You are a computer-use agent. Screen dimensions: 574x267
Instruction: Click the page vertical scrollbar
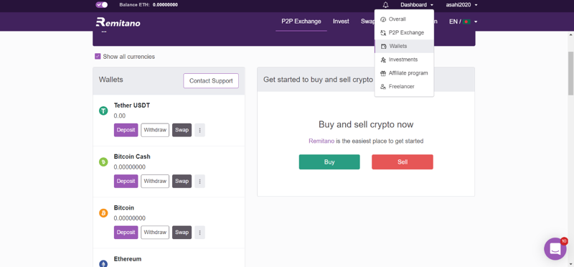[x=570, y=73]
